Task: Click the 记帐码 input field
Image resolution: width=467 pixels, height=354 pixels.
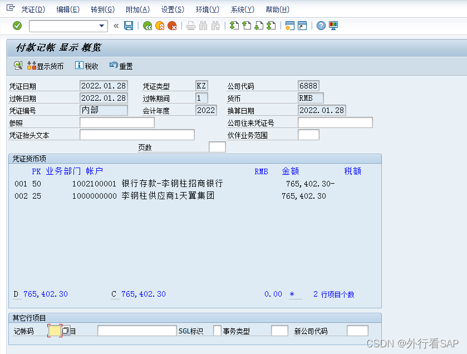Action: 55,331
